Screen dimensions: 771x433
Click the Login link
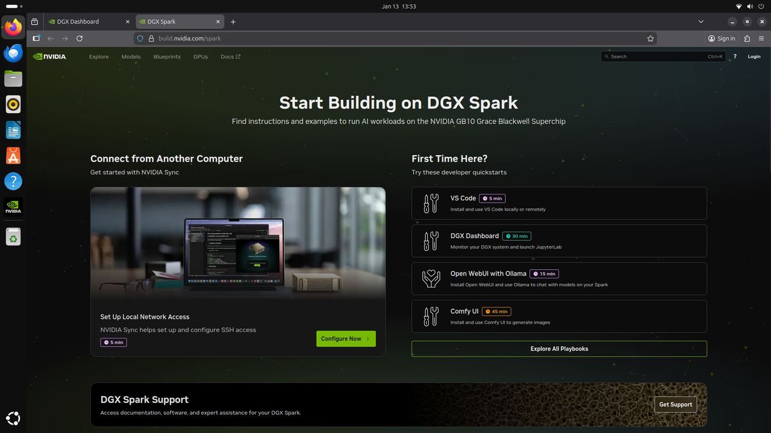(x=754, y=57)
